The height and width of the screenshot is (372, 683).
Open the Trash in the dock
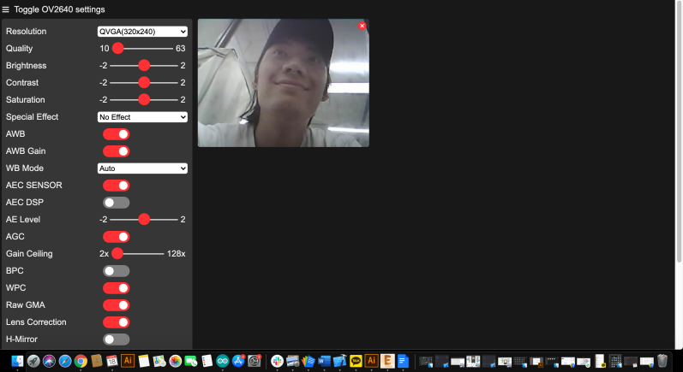coord(662,361)
